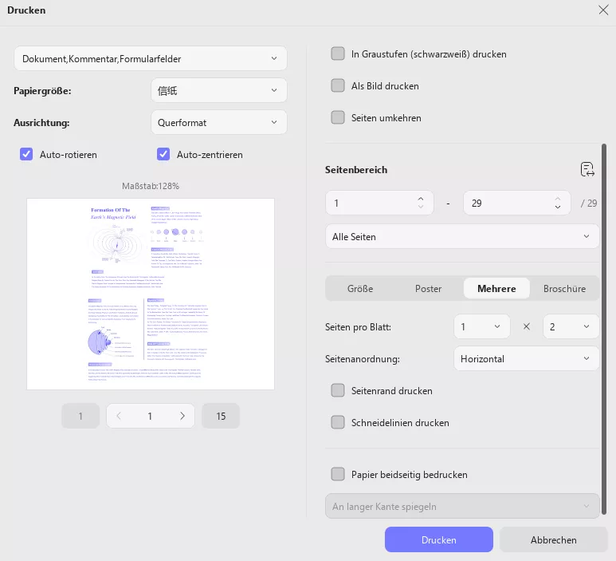The height and width of the screenshot is (561, 616).
Task: Go to previous preview page arrow
Action: 119,416
